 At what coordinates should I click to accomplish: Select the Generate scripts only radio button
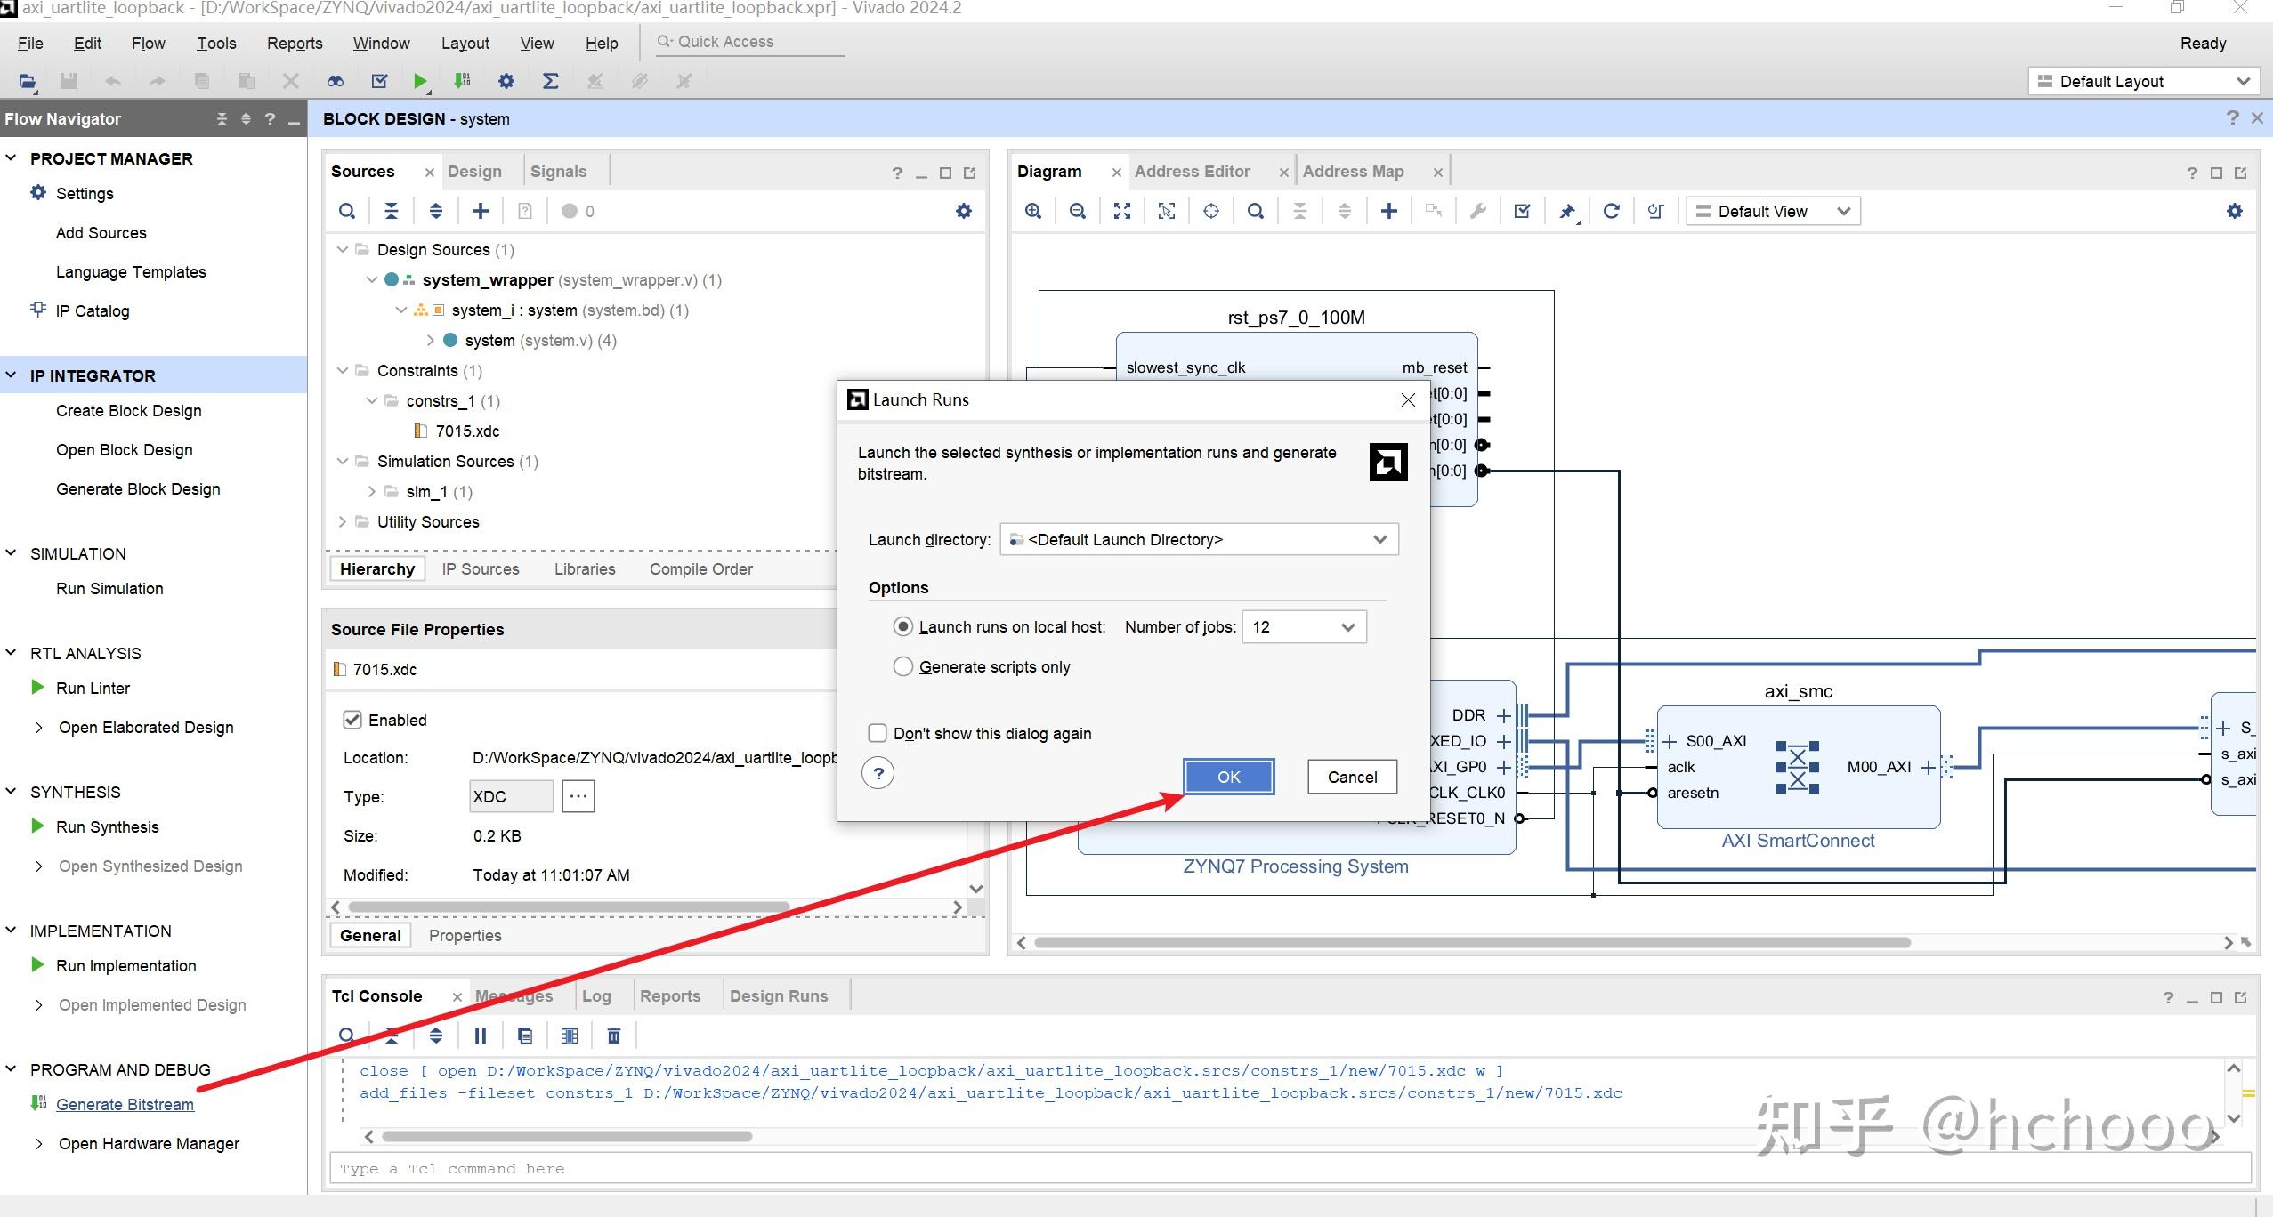coord(903,666)
